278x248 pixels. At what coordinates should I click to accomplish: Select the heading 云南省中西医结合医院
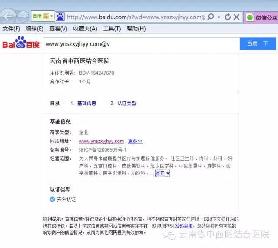point(79,61)
